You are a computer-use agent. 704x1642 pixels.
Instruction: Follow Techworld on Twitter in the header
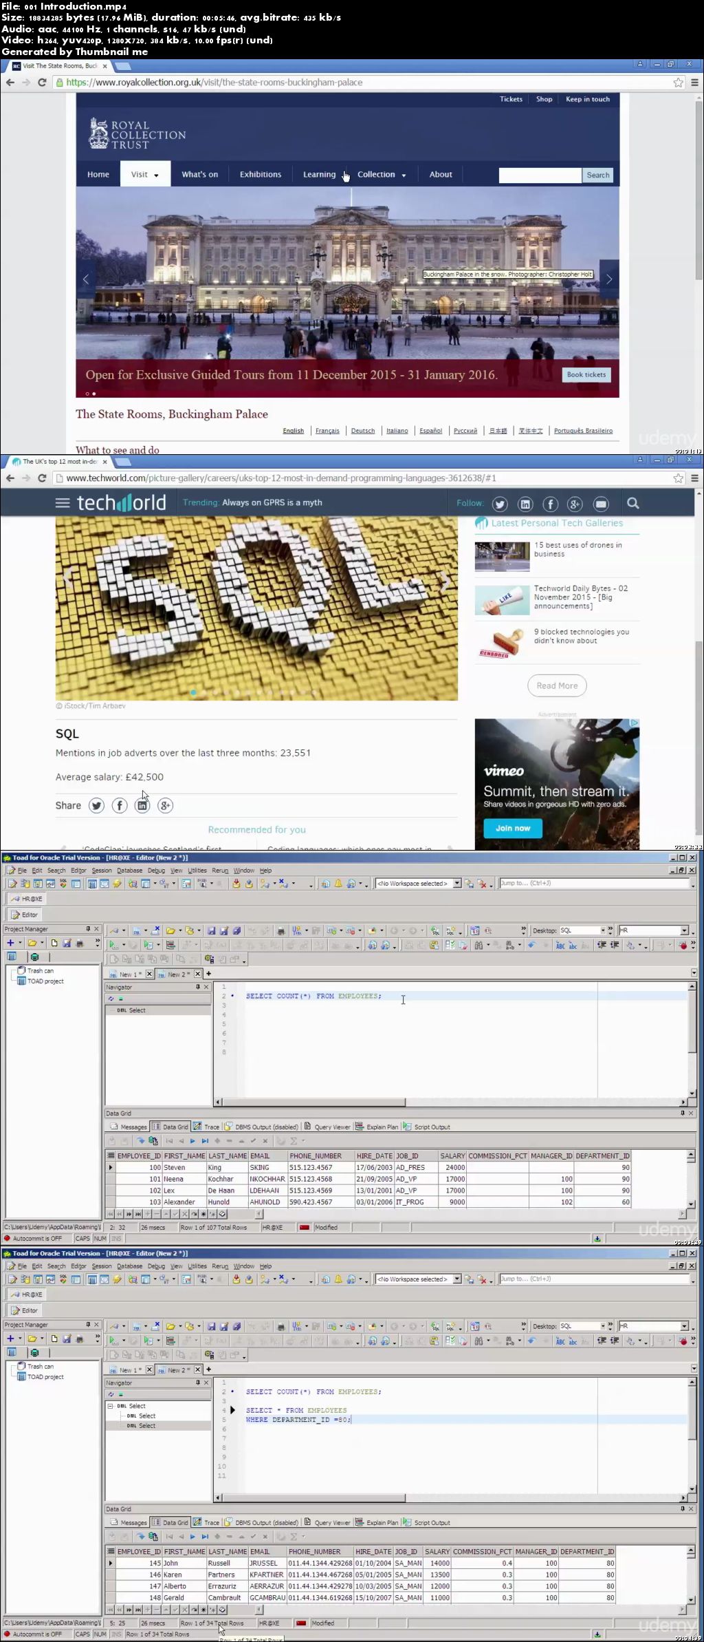[x=500, y=504]
